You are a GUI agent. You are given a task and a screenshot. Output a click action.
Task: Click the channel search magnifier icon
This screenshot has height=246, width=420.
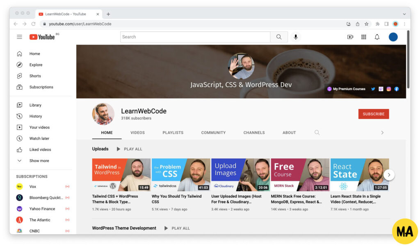tap(317, 132)
